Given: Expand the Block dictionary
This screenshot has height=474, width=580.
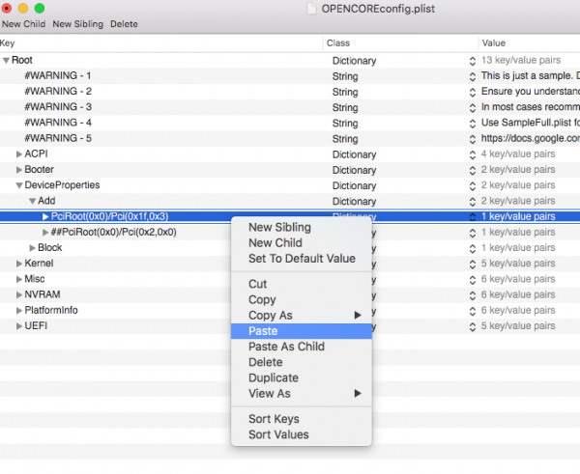Looking at the screenshot, I should (33, 247).
